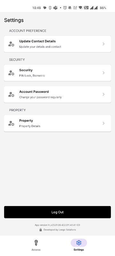Viewport: 115px width, 256px height.
Task: Open the Access key icon tab
Action: [36, 243]
